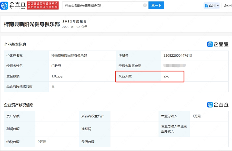232x151 pixels.
Task: Click the company name search input field
Action: pos(102,5)
